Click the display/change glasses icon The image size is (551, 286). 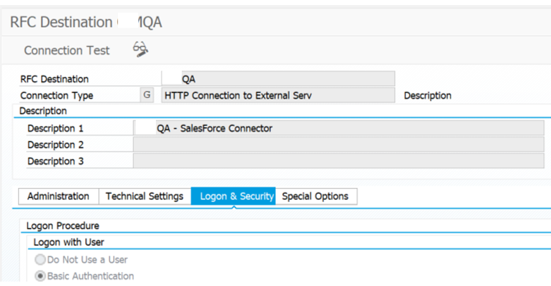(141, 50)
